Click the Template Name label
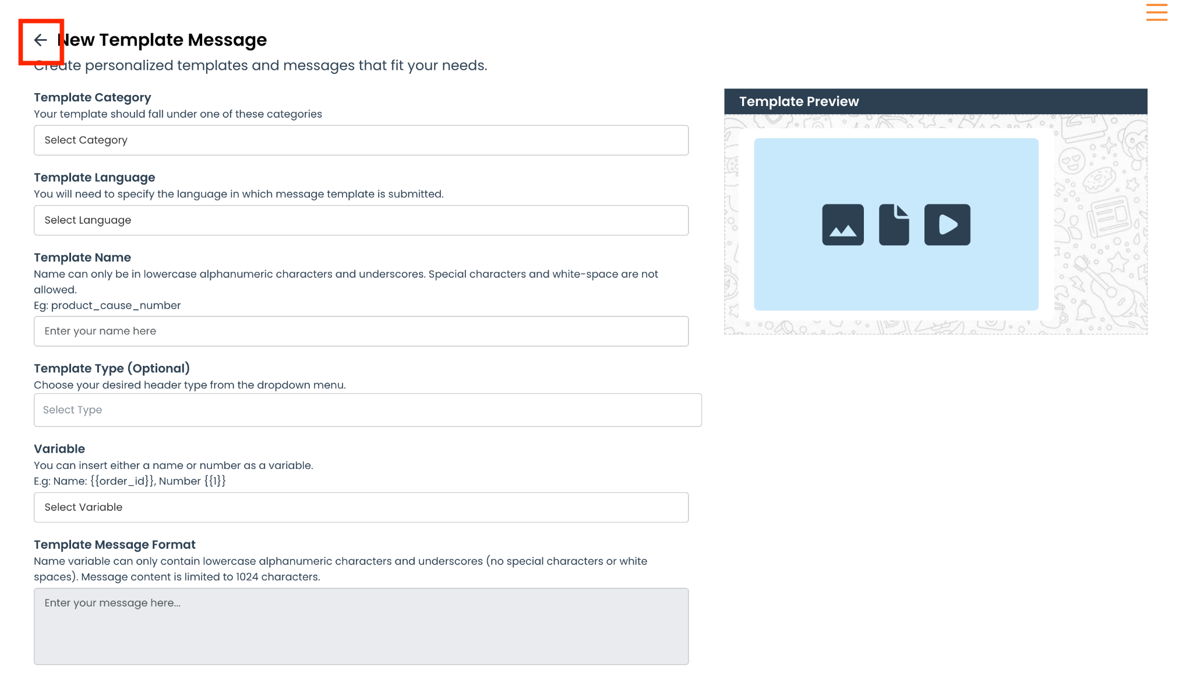 (x=82, y=257)
